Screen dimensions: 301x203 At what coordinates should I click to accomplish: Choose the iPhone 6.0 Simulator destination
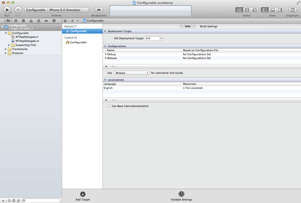pos(65,10)
